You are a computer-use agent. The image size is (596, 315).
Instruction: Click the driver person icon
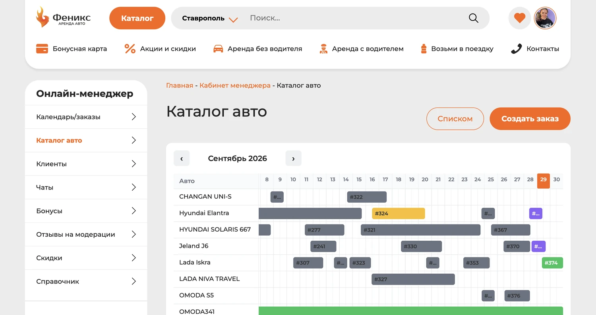(x=323, y=49)
